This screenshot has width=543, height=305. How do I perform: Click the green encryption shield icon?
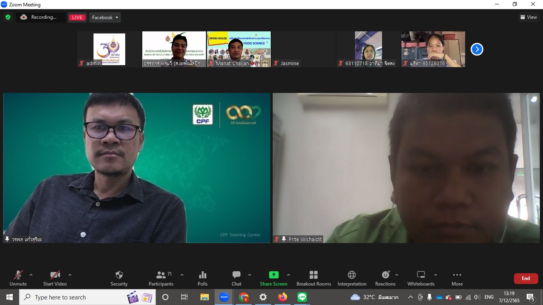(x=8, y=17)
